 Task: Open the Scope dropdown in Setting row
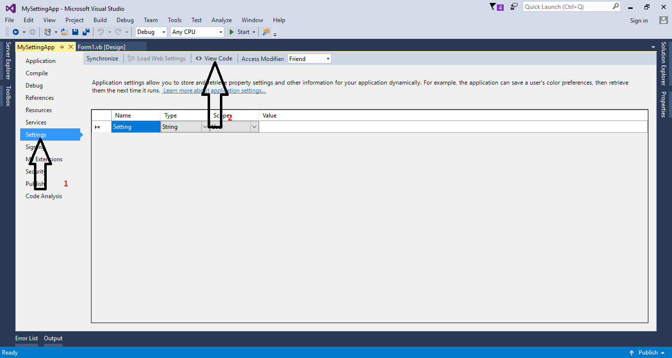tap(254, 127)
